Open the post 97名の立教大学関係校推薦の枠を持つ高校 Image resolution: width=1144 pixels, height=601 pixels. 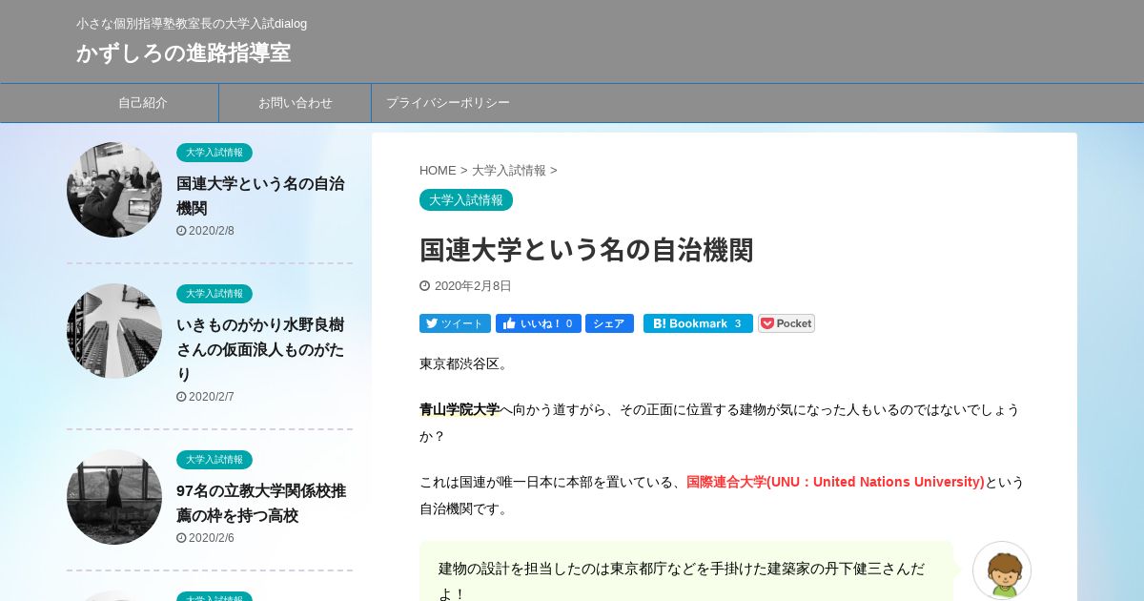[x=261, y=503]
